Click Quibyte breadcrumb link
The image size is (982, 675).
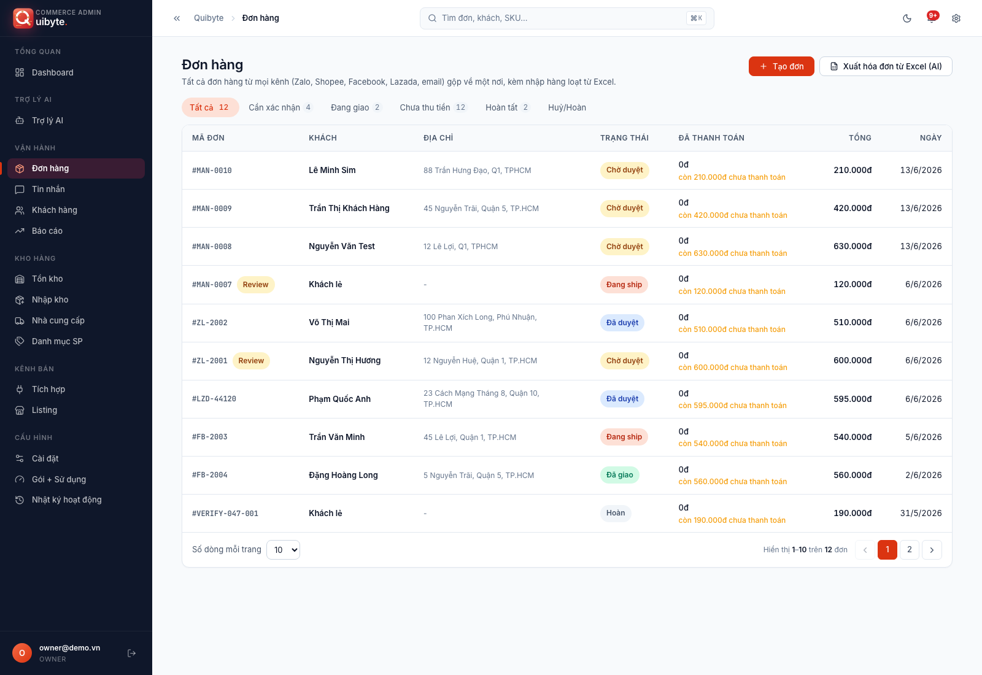pyautogui.click(x=209, y=18)
